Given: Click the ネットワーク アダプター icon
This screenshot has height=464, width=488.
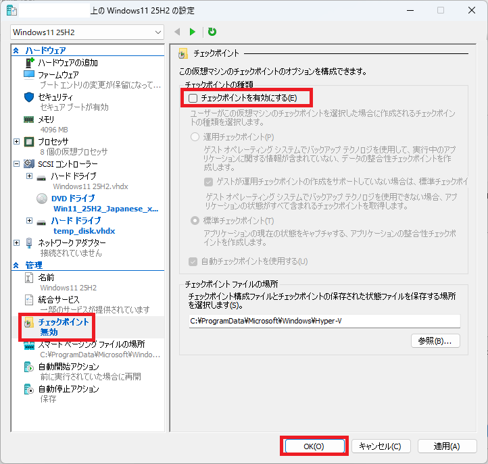Looking at the screenshot, I should 29,243.
